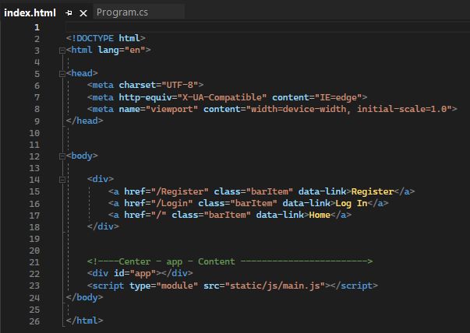This screenshot has height=333, width=470.
Task: Click the DOCTYPE declaration text
Action: [x=106, y=38]
